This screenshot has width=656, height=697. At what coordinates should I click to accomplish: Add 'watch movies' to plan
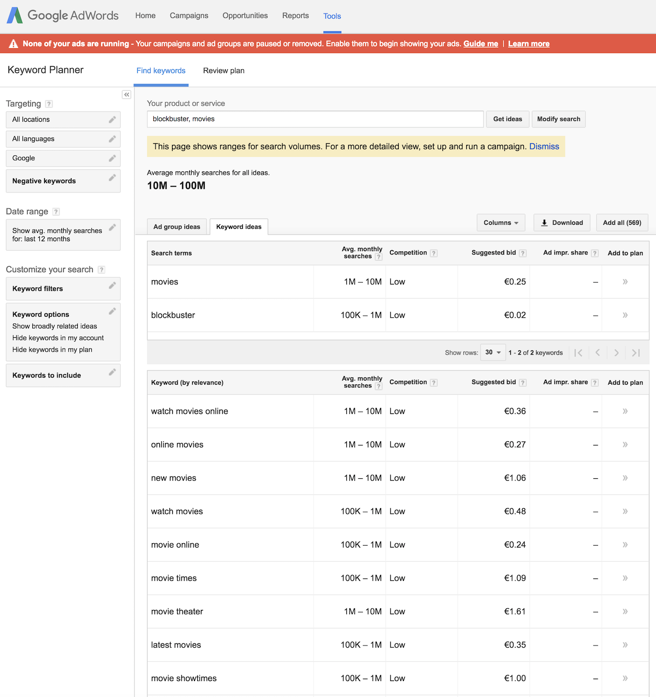point(625,512)
